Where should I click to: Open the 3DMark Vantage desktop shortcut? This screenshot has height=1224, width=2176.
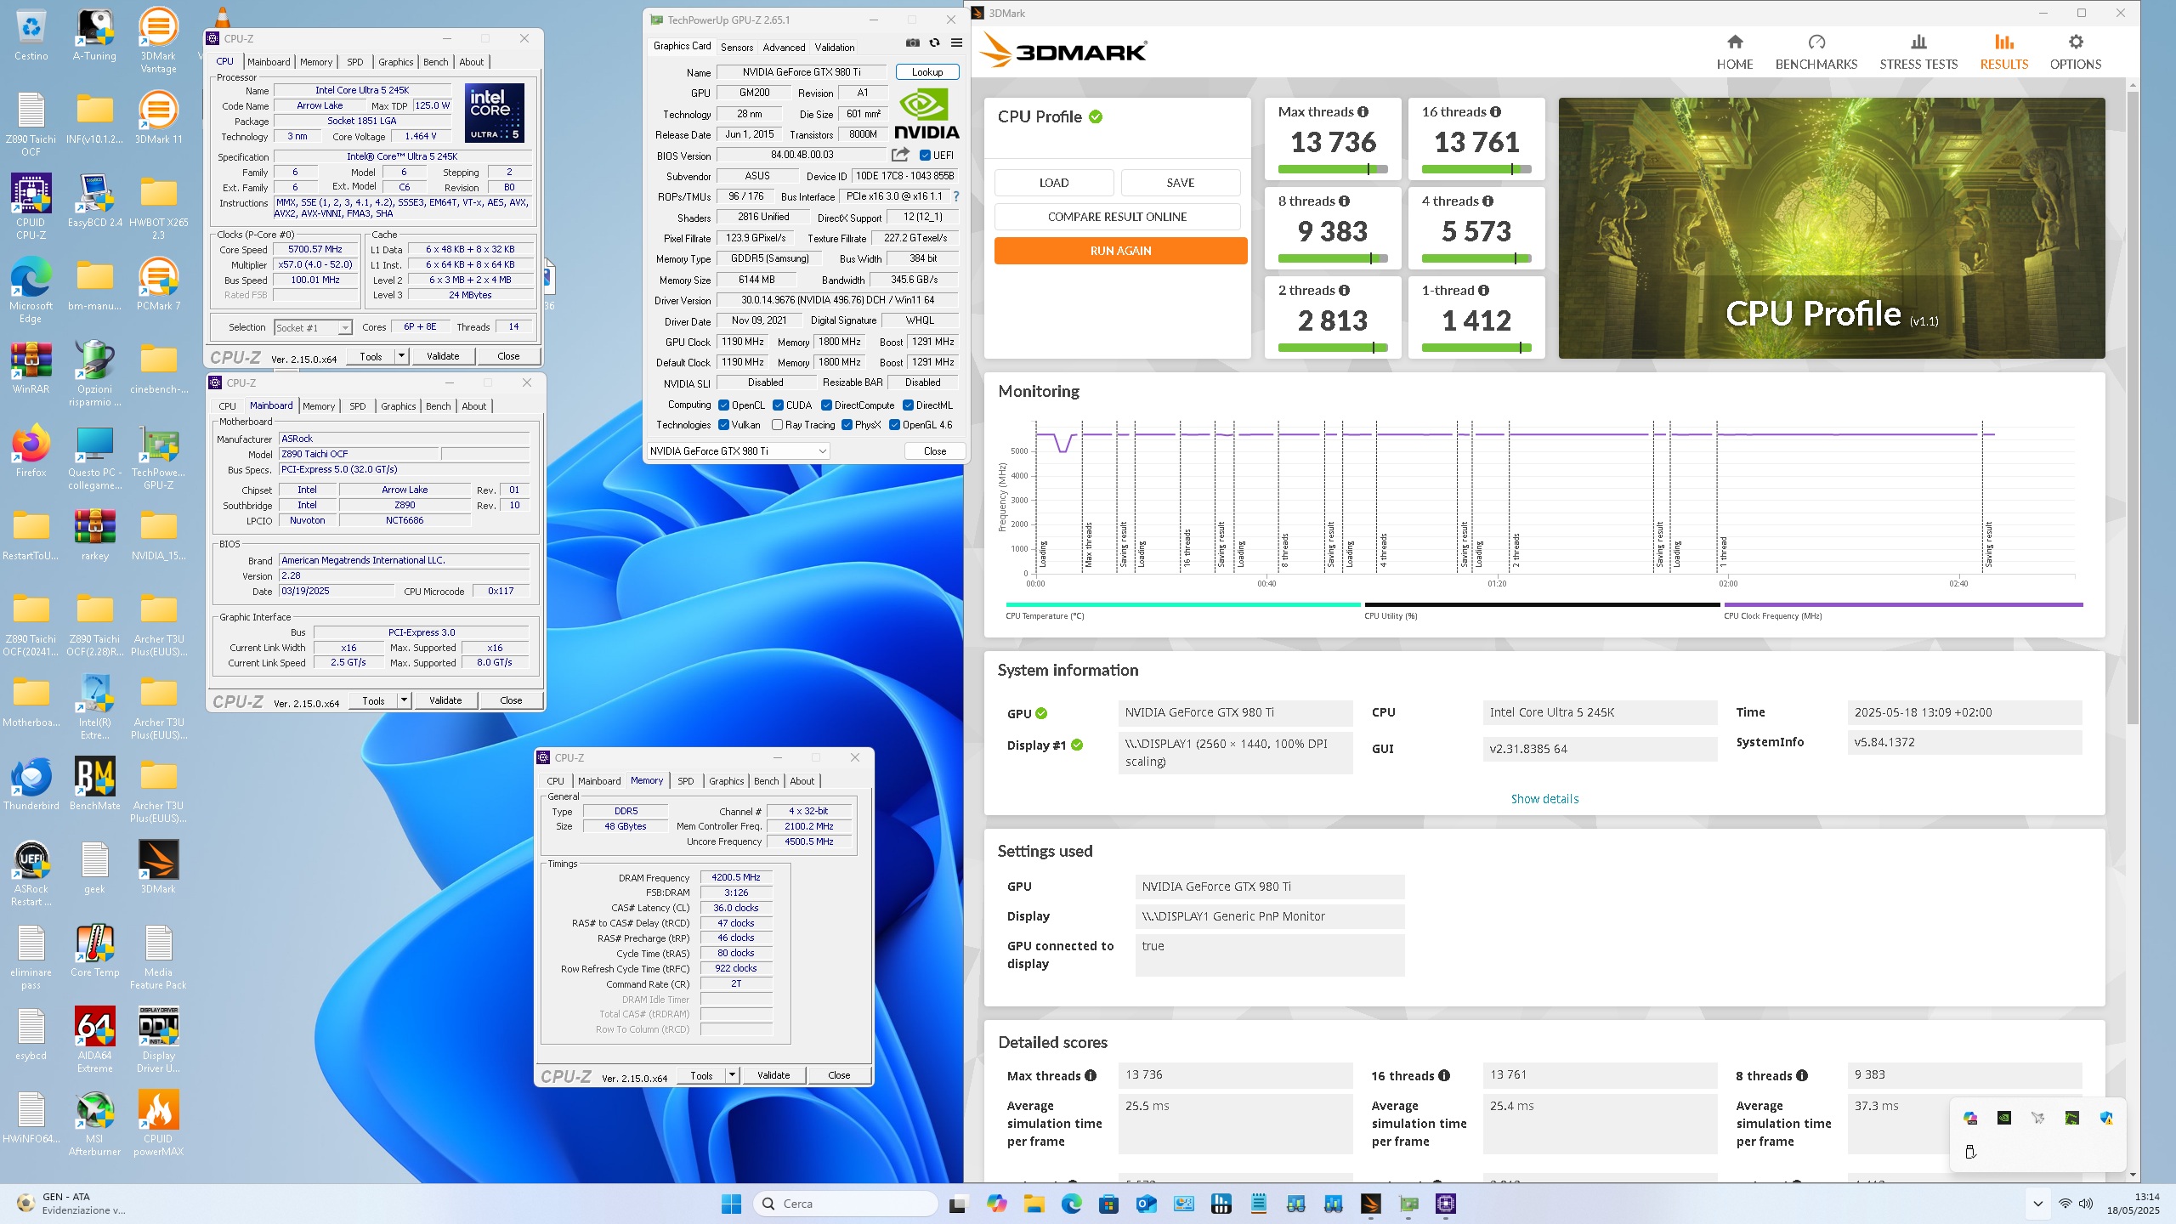tap(158, 40)
